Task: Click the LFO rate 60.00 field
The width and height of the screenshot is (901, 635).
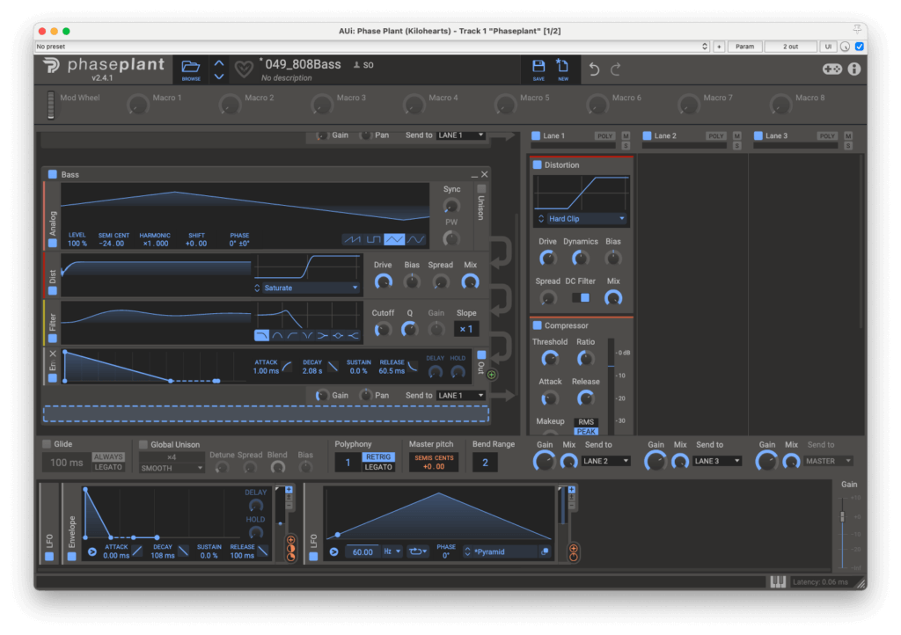Action: (x=362, y=551)
